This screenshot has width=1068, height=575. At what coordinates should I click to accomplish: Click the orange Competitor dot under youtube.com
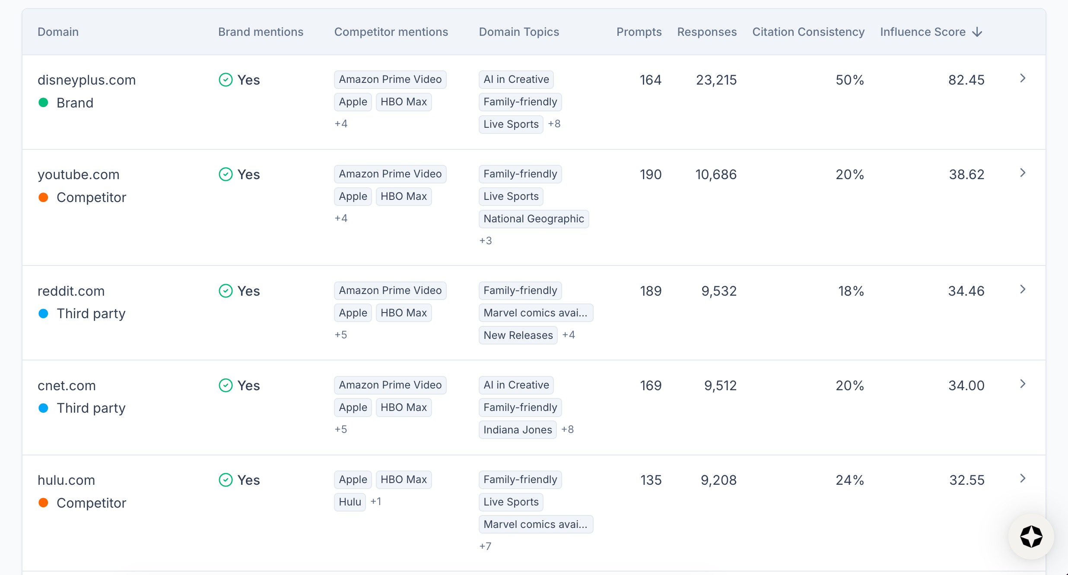[x=43, y=197]
